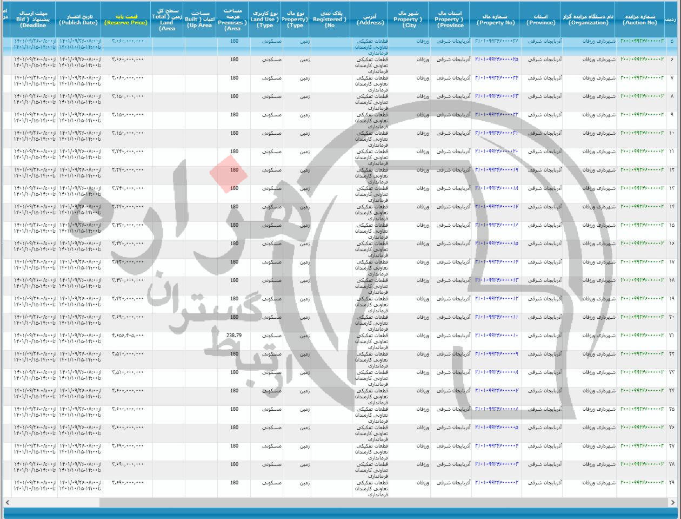Click the Auction No column header
The image size is (681, 519).
[640, 19]
